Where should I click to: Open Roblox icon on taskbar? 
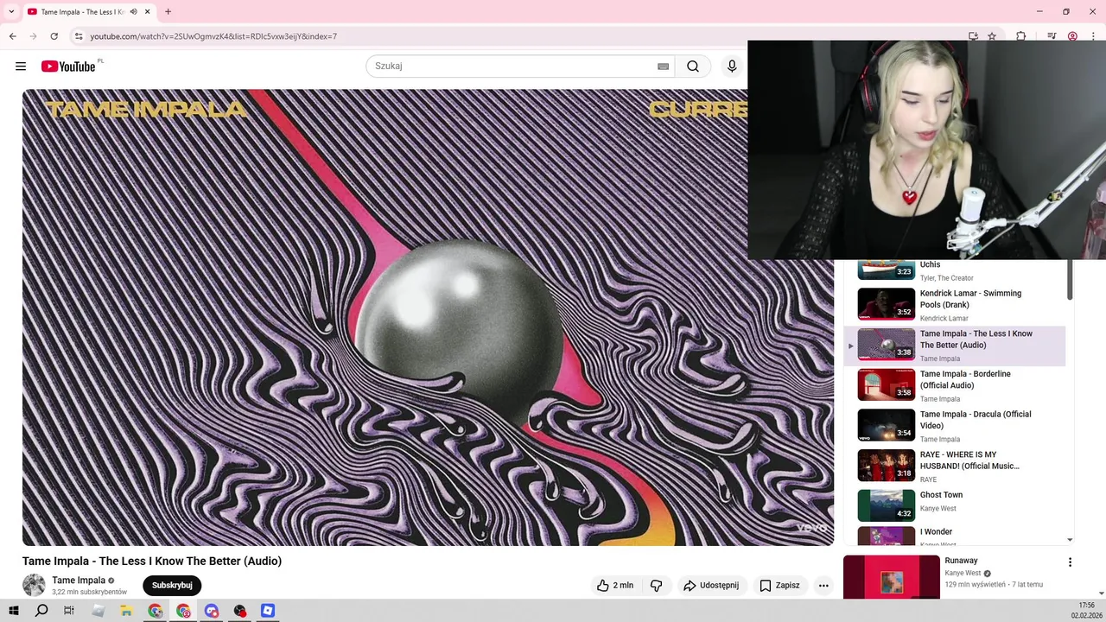click(x=268, y=611)
